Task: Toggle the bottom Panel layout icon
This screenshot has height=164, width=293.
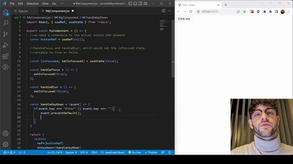Action: [136, 4]
